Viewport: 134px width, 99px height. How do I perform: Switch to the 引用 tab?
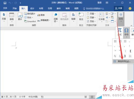point(50,9)
